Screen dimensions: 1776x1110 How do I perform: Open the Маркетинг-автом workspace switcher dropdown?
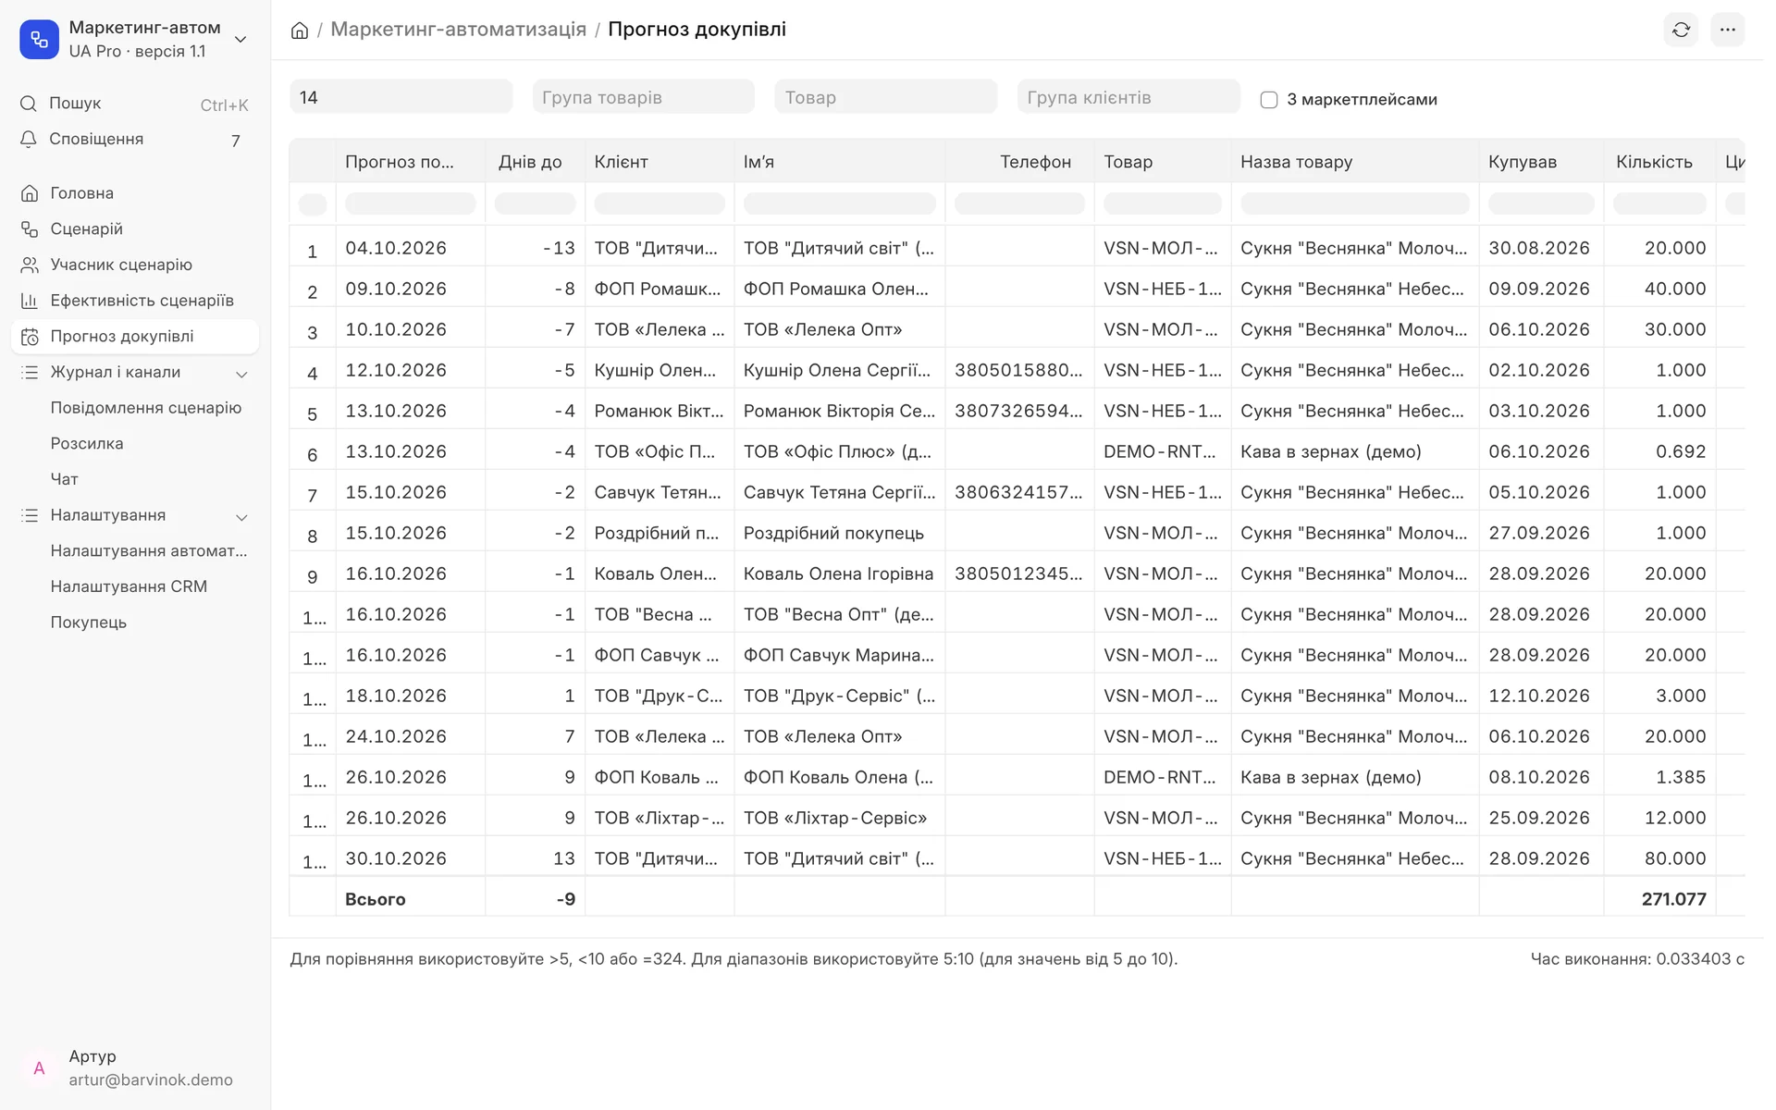[x=240, y=39]
